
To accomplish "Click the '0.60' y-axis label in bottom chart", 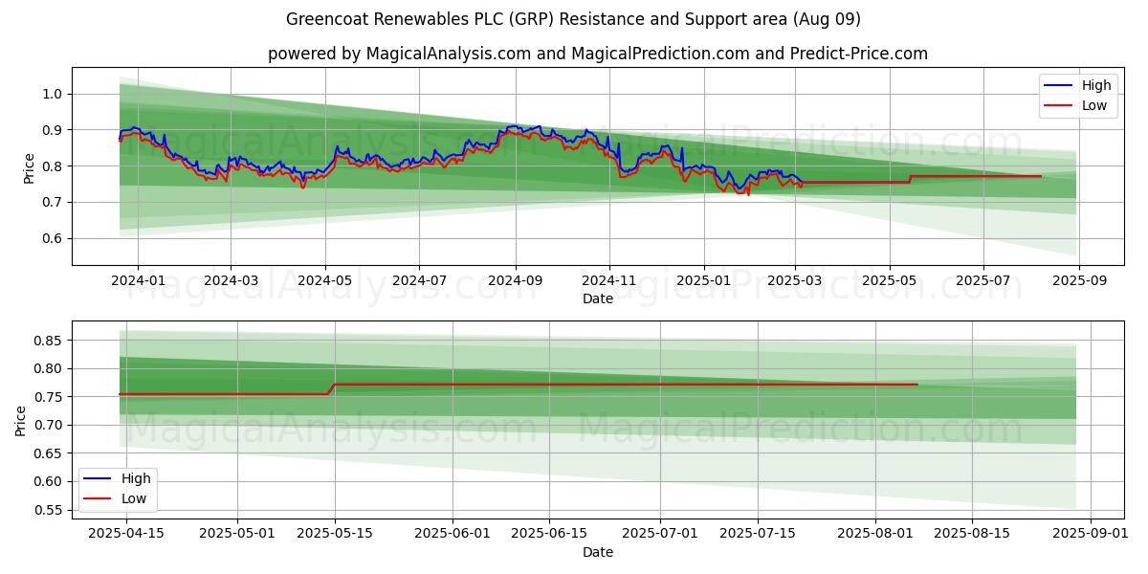I will [x=49, y=482].
